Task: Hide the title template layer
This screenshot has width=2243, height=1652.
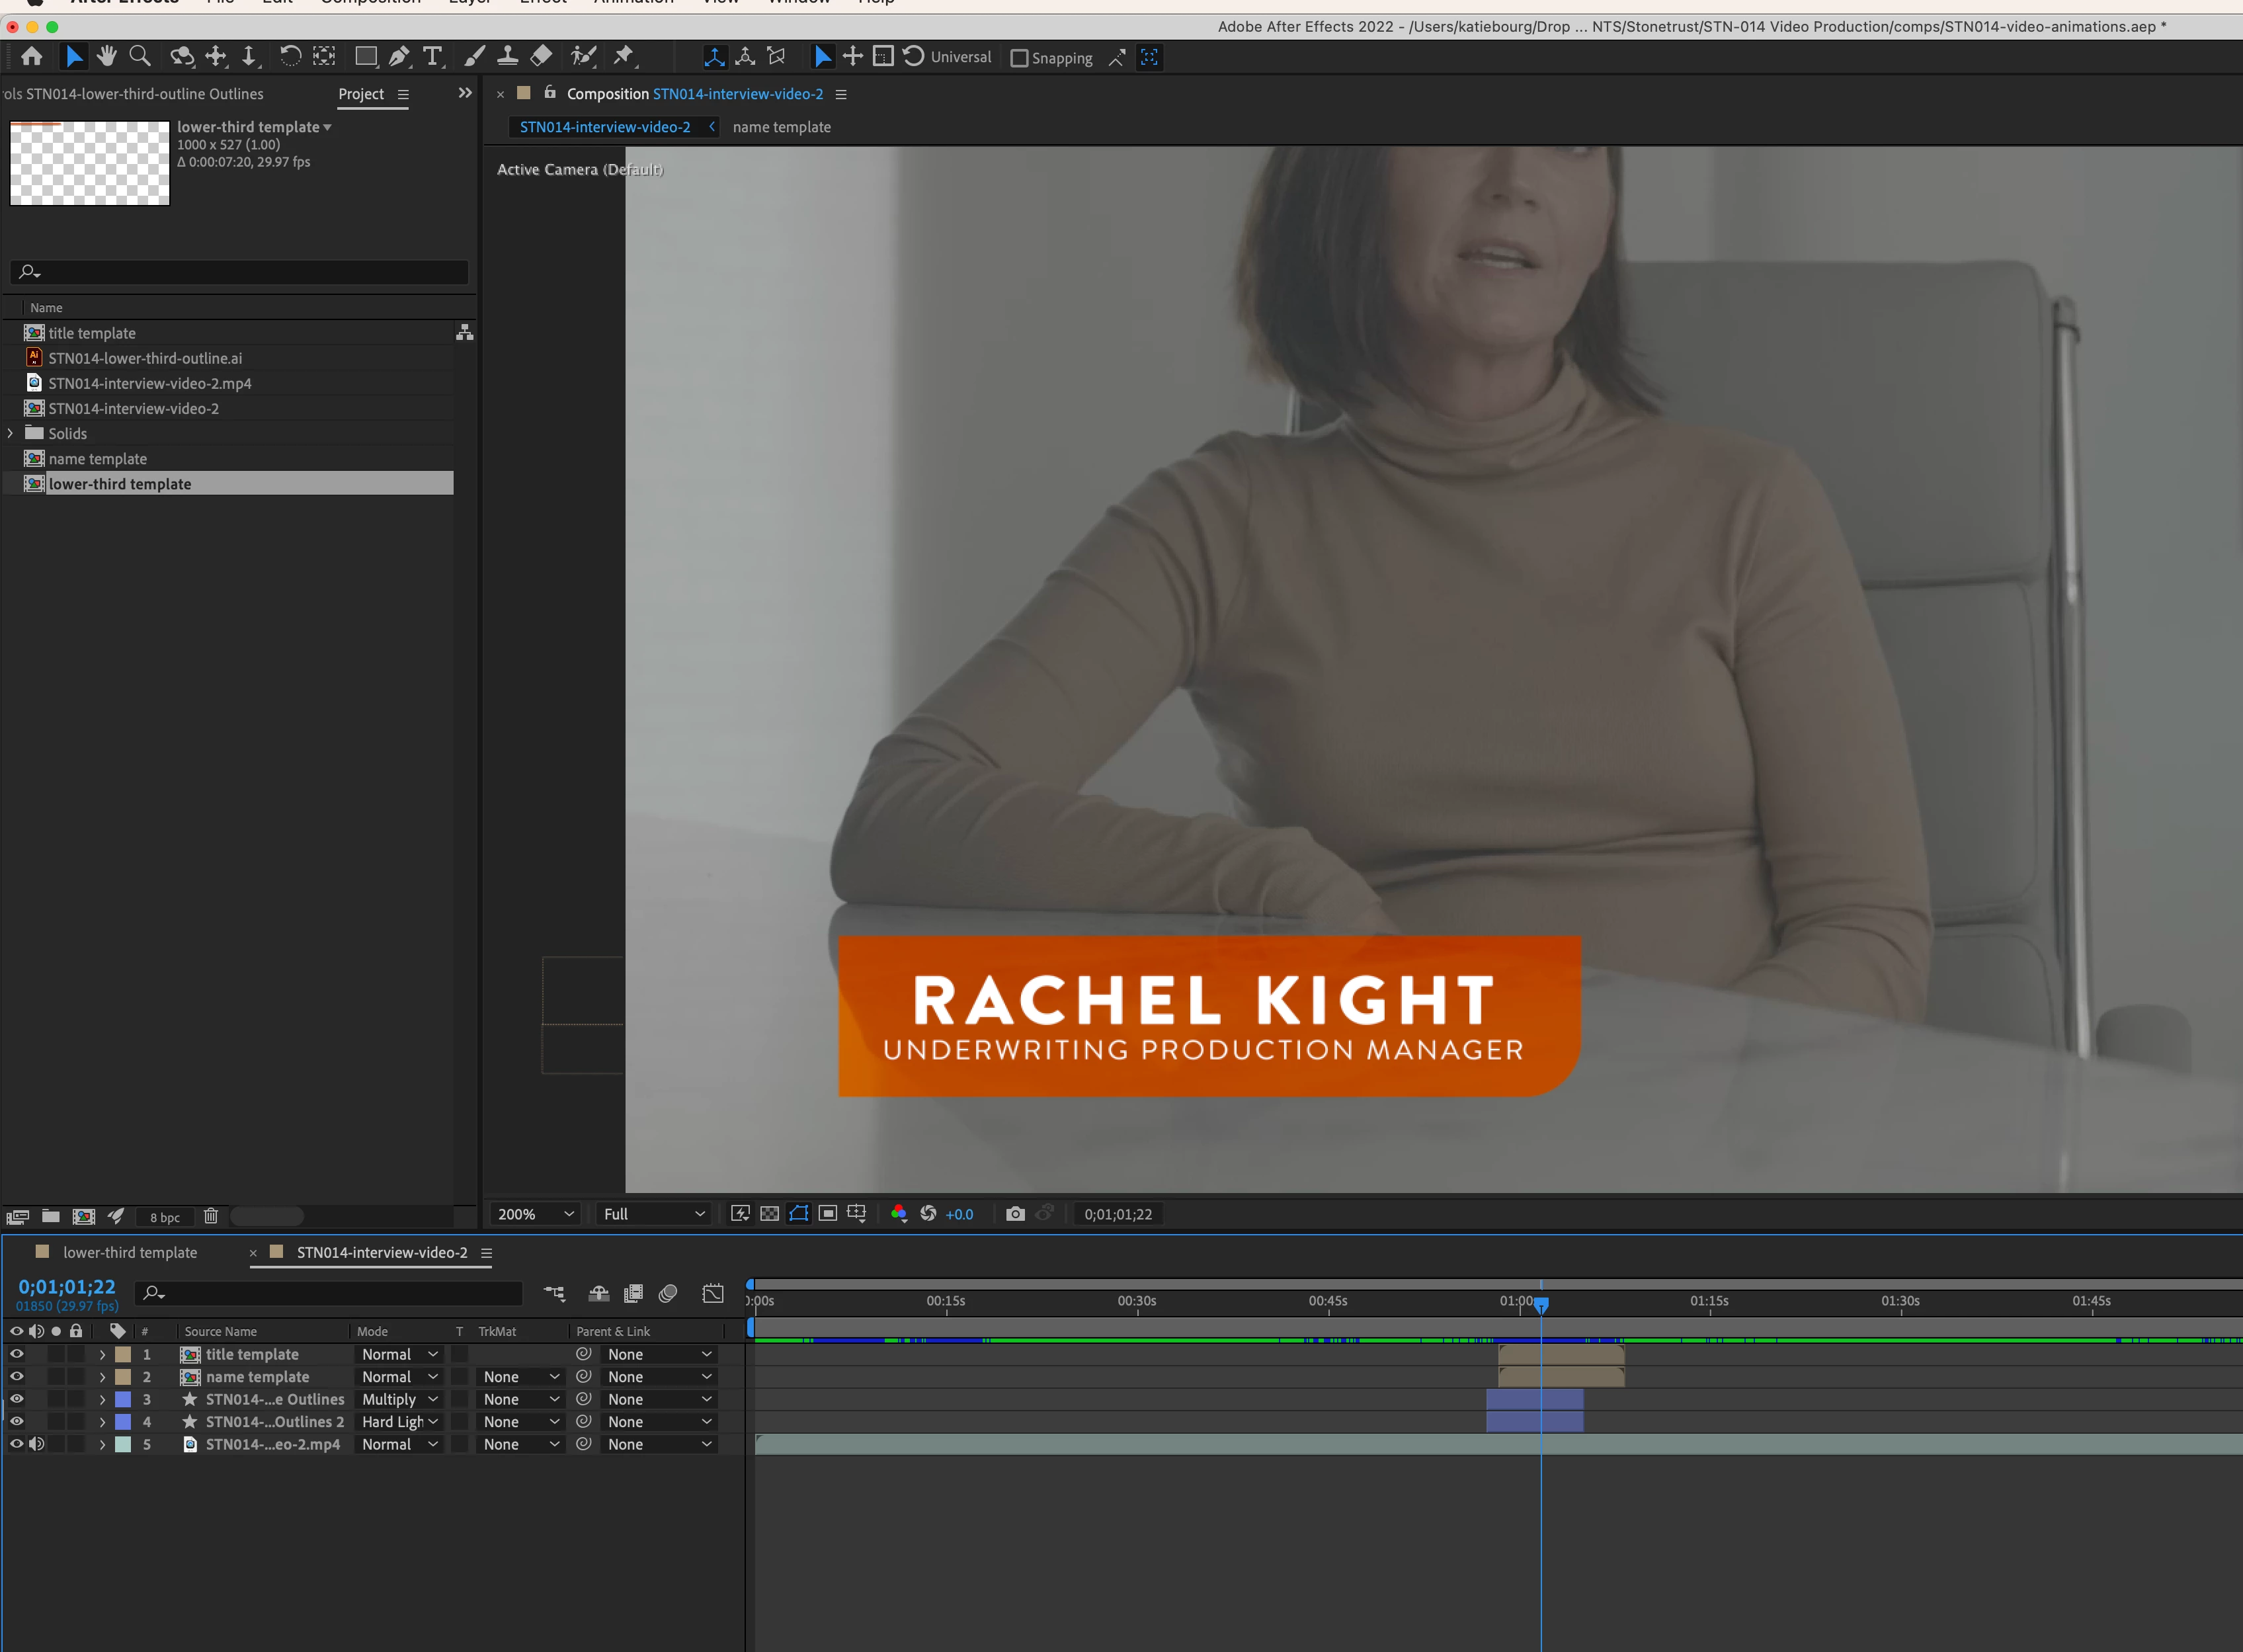Action: click(16, 1354)
